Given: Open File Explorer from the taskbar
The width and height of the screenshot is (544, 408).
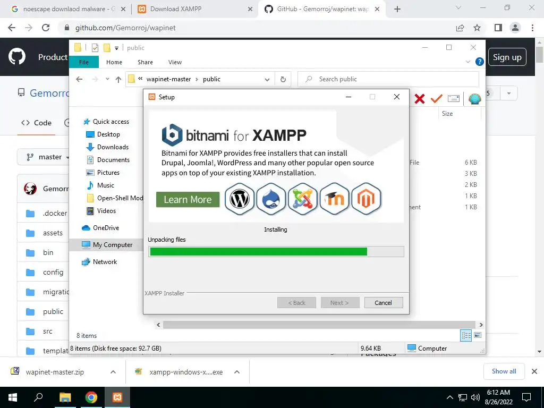Looking at the screenshot, I should 65,397.
